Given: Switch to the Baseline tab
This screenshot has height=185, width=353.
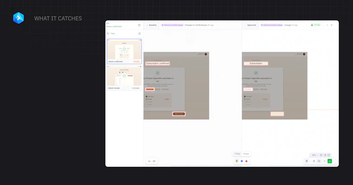Looking at the screenshot, I should (151, 25).
